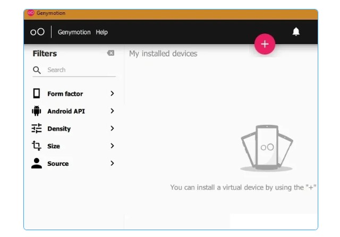The image size is (340, 237).
Task: Expand the Form factor chevron
Action: click(112, 94)
